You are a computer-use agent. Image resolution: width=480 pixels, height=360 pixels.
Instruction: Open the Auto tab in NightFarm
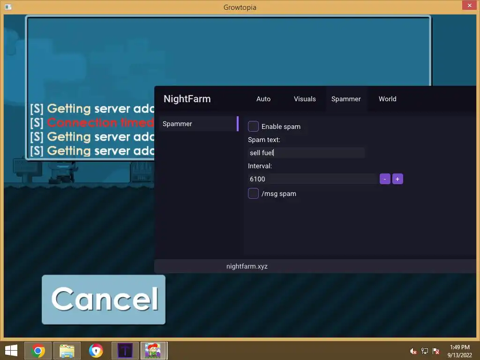(x=263, y=99)
